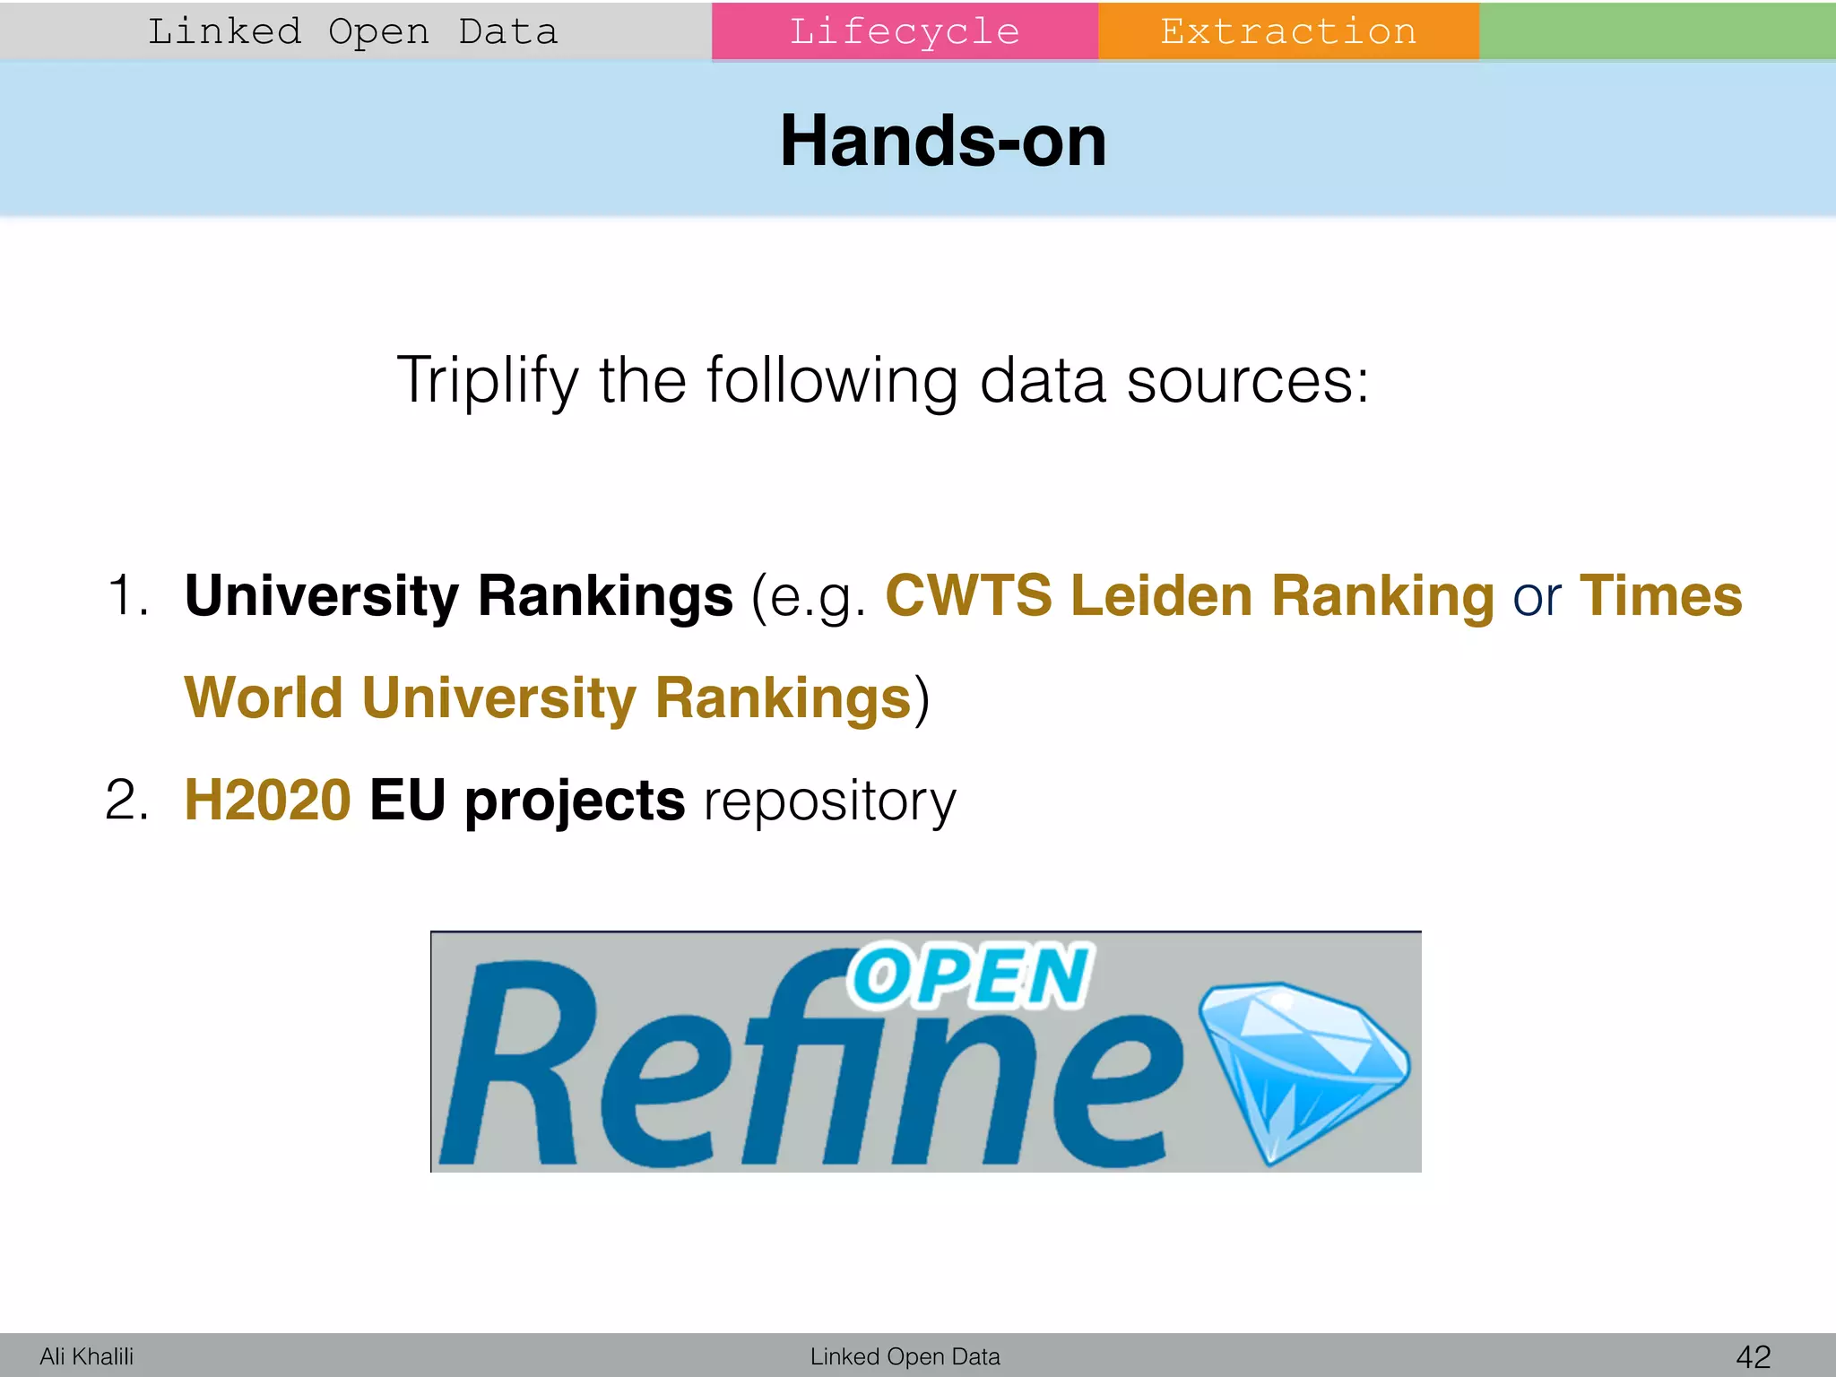Click the OpenRefine logo image
The image size is (1836, 1377).
(925, 1051)
